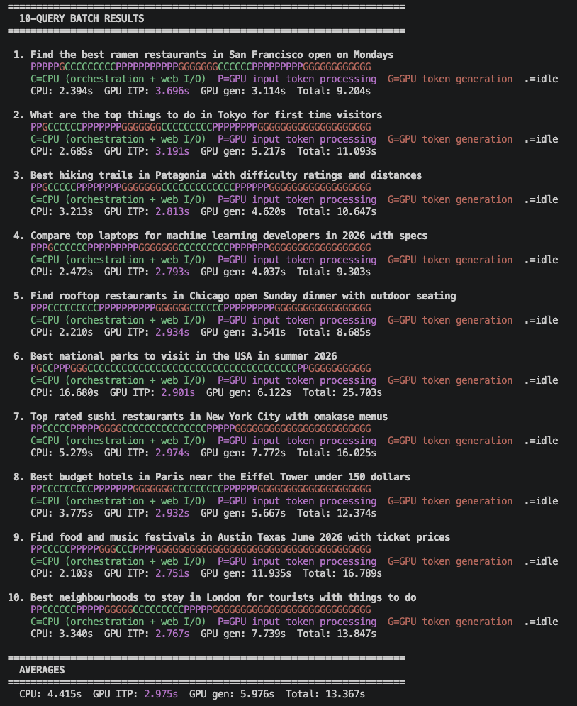Click the timeline bar under query 6
The image size is (577, 706).
click(x=201, y=368)
